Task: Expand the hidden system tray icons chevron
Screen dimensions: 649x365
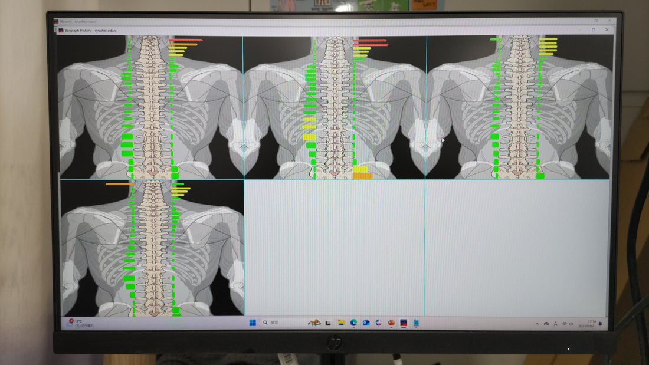Action: (x=537, y=324)
